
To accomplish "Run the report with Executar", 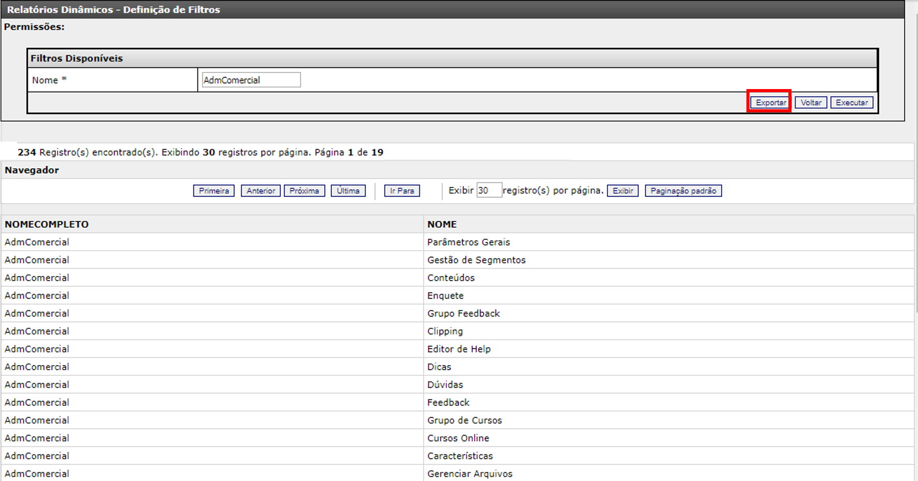I will [851, 103].
